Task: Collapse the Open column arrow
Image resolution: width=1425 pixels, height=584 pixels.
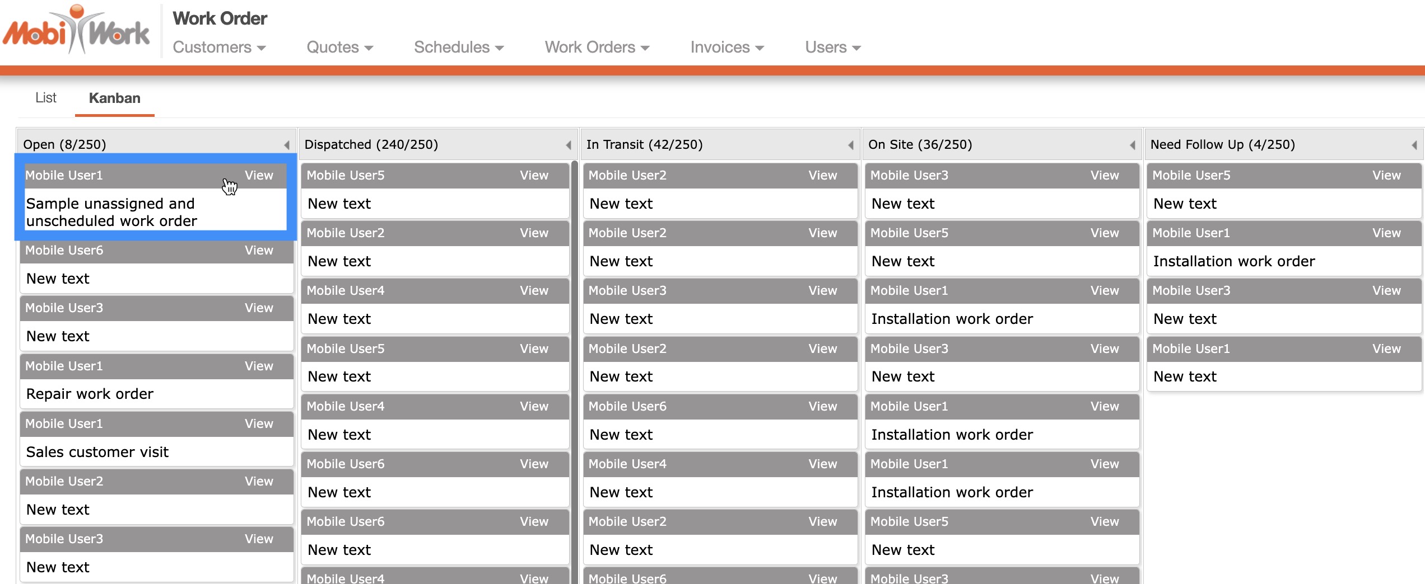Action: click(x=287, y=145)
